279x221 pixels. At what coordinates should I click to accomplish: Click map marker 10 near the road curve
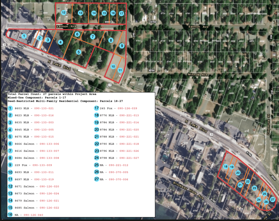[113, 66]
